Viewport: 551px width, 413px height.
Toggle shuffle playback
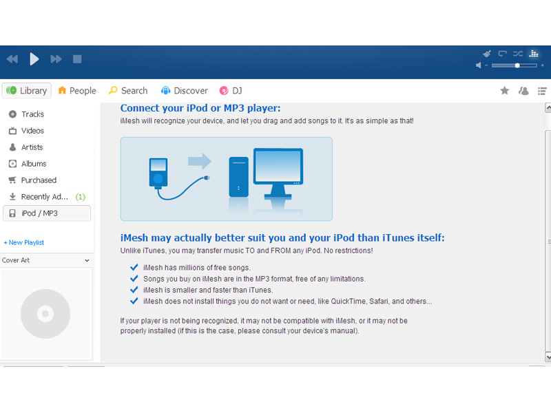coord(518,53)
